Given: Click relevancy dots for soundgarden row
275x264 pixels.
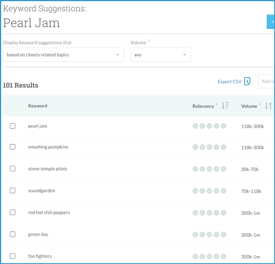Looking at the screenshot, I should click(x=209, y=191).
